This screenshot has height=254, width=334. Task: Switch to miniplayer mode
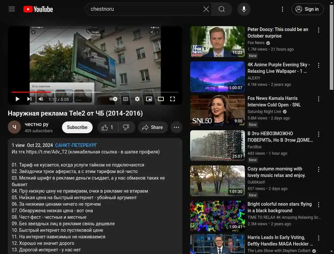[149, 99]
